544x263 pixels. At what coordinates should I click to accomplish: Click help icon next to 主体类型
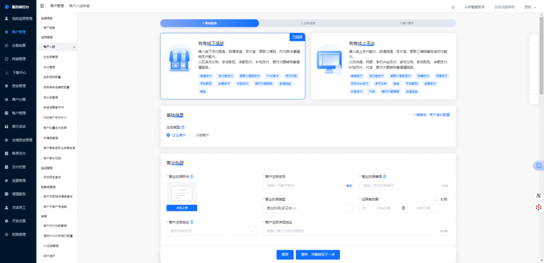(183, 127)
